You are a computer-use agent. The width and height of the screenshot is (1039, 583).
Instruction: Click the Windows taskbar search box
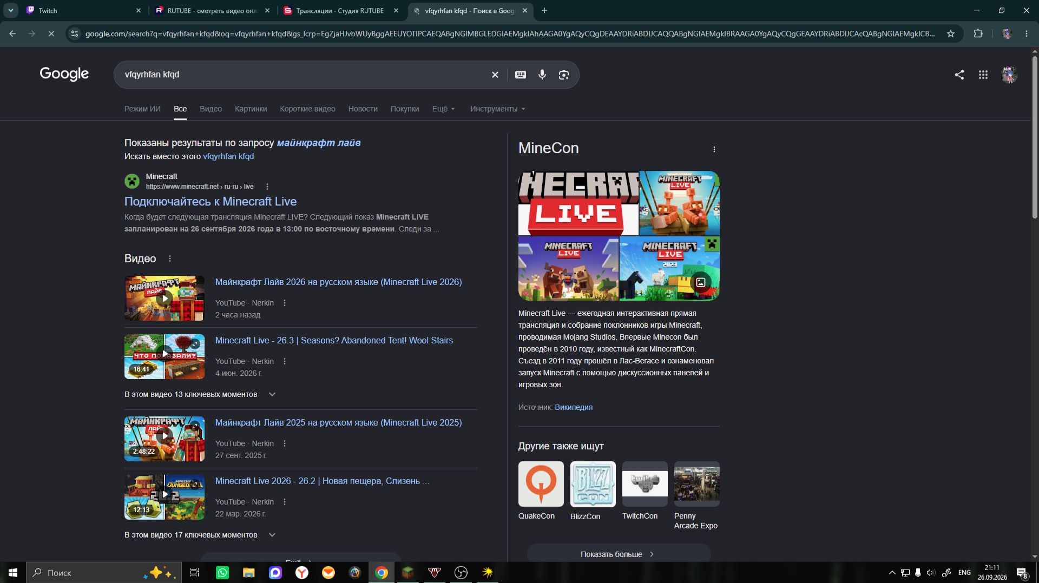click(x=103, y=573)
